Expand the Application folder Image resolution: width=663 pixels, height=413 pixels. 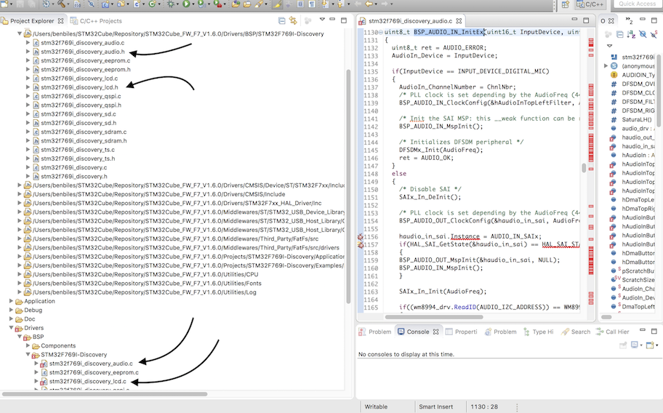pos(11,301)
